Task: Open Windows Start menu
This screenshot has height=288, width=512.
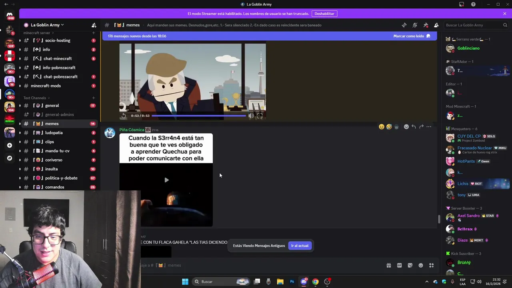Action: coord(185,282)
